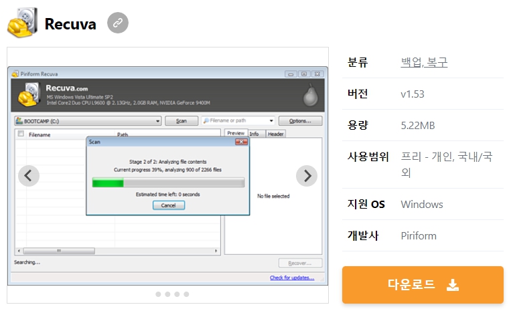Switch to the Header tab

coord(276,134)
